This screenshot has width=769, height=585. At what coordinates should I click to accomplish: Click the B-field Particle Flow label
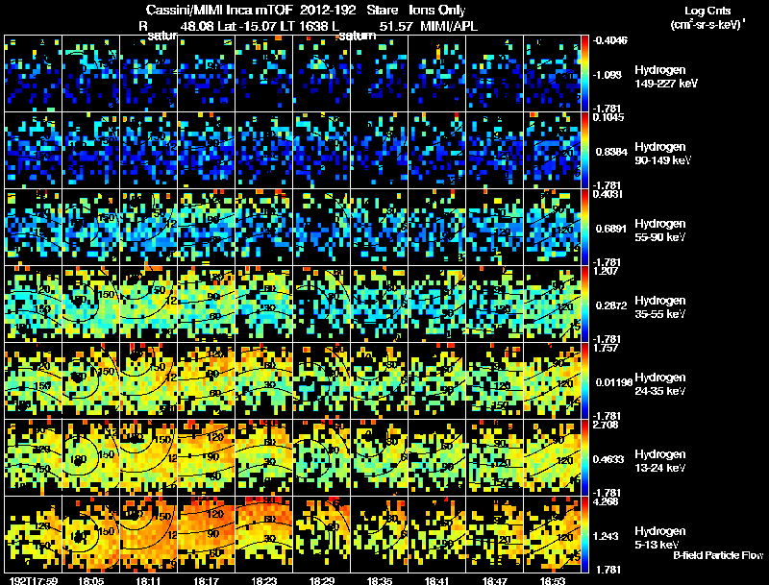[x=718, y=555]
